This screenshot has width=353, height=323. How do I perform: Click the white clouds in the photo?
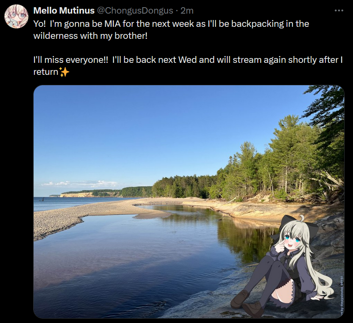[x=80, y=184]
